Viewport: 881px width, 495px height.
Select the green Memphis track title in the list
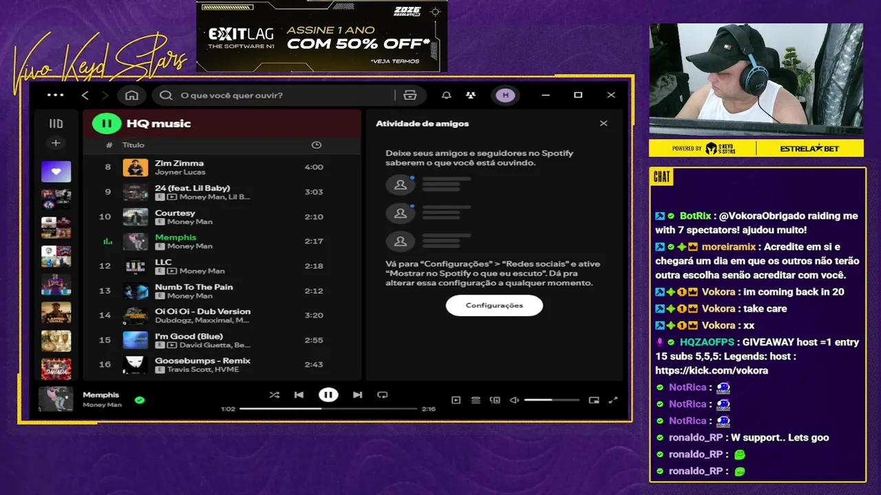pyautogui.click(x=176, y=237)
